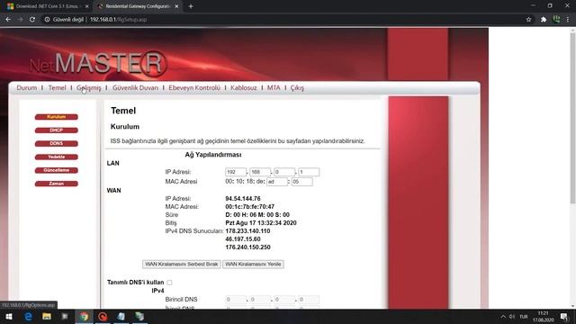
Task: Click the Birincil DNS second octet field
Action: coord(260,300)
